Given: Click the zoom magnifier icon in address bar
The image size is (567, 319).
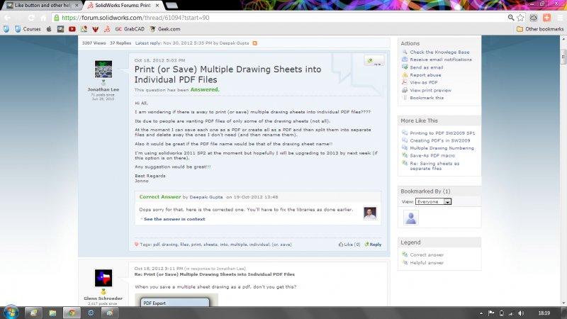Looking at the screenshot, I should [510, 17].
